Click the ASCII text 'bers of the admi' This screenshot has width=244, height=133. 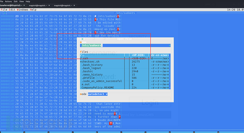click(x=108, y=127)
